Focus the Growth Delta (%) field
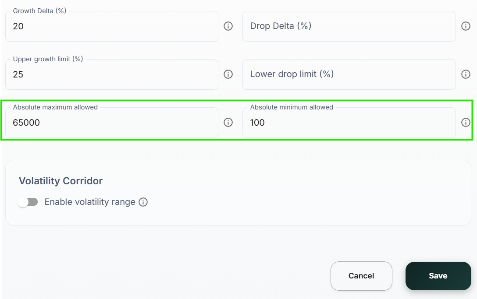 pos(111,27)
